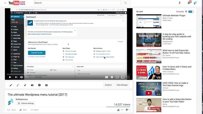Click Pages in WordPress sidebar

[15, 41]
